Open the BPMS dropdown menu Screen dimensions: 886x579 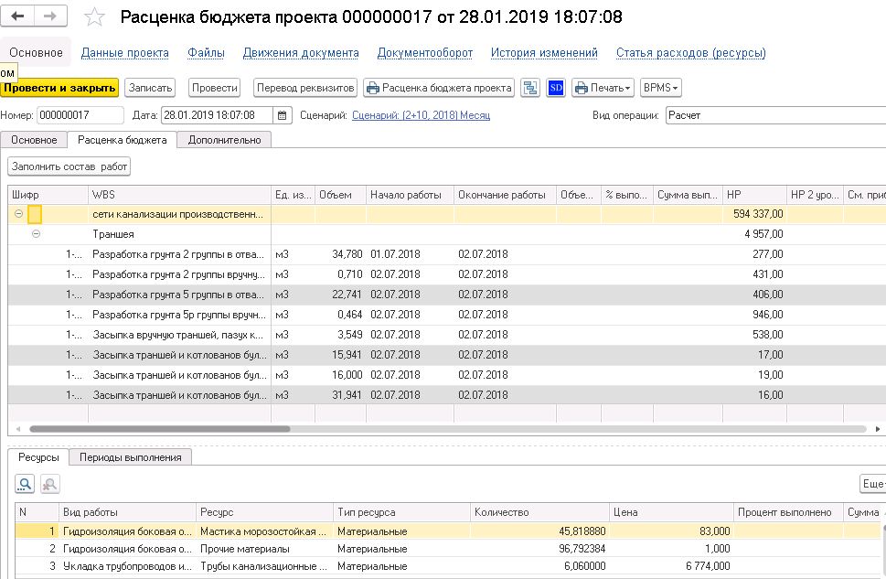coord(660,88)
